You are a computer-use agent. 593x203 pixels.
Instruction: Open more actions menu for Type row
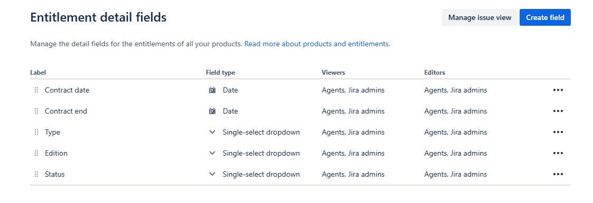click(558, 132)
